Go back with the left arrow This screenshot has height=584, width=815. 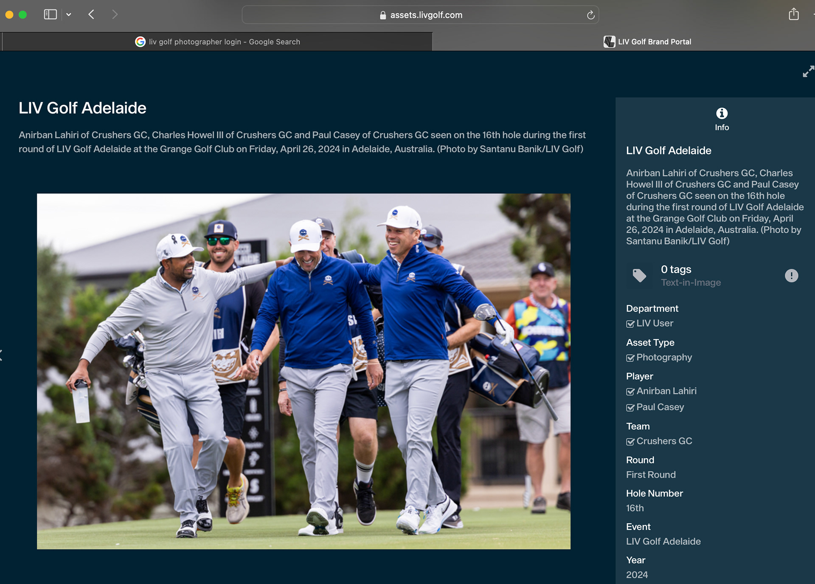91,15
